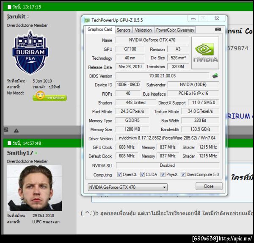
Task: Click jarukit's online status indicator
Action: point(28,17)
